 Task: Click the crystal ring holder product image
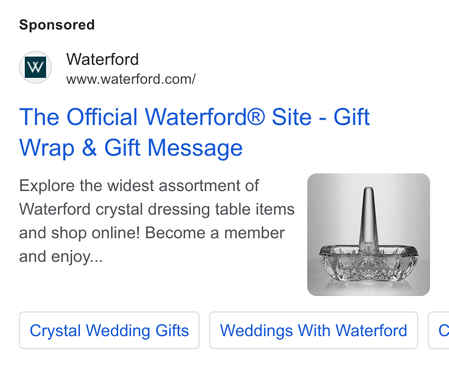(x=369, y=235)
